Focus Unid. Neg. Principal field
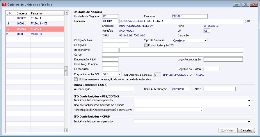Viewport: 260px width, 137px height. click(110, 64)
